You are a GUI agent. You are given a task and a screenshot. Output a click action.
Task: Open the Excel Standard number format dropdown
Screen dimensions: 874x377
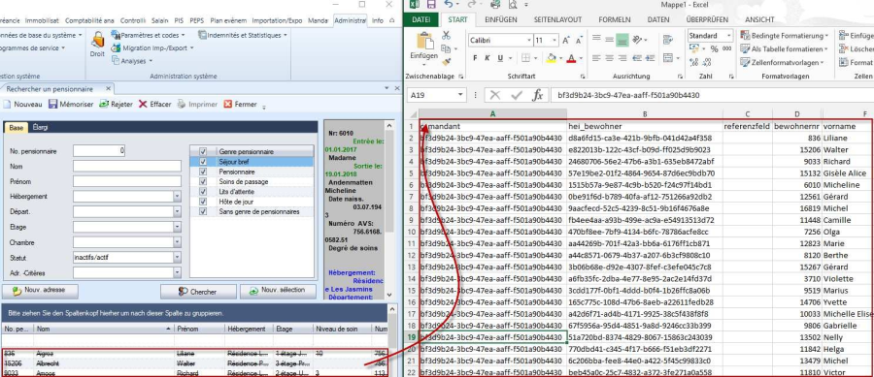728,36
